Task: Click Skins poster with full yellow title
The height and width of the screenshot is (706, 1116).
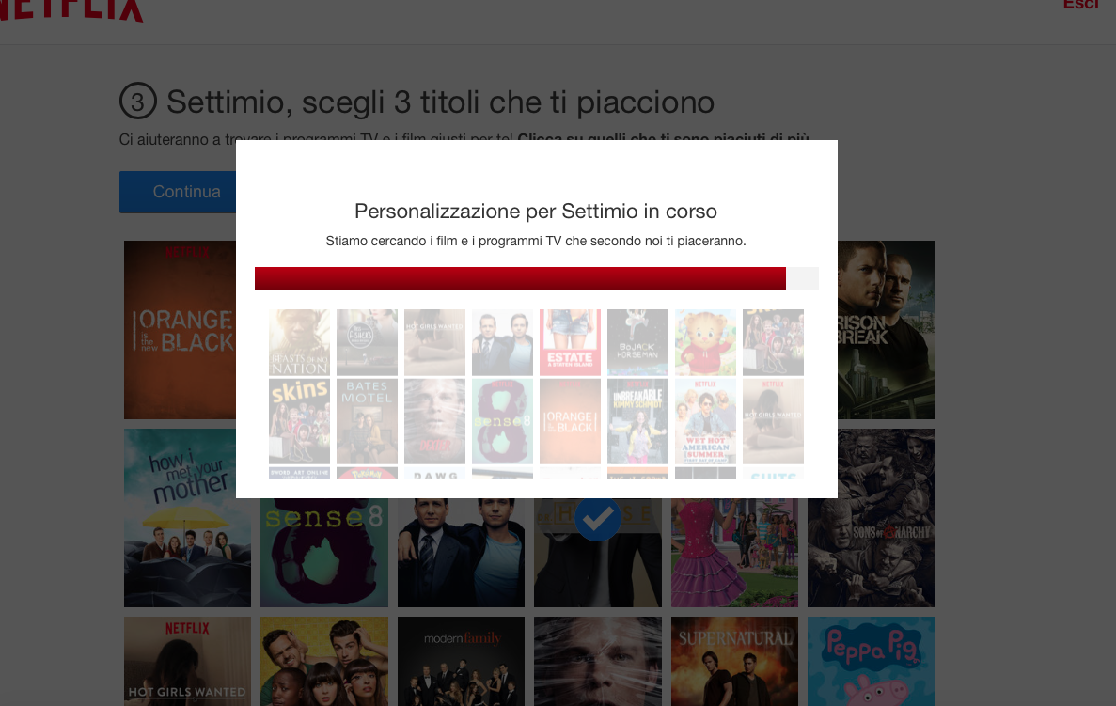Action: tap(300, 421)
